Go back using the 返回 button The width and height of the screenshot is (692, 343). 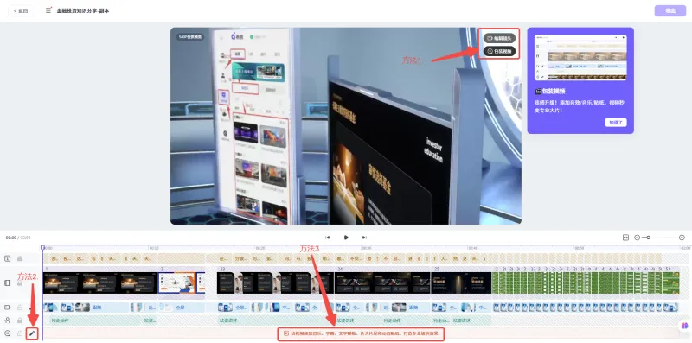(20, 10)
